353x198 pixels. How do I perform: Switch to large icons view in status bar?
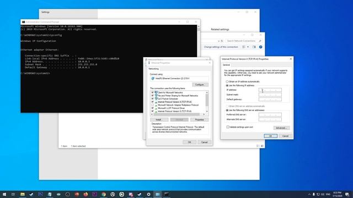pyautogui.click(x=262, y=146)
